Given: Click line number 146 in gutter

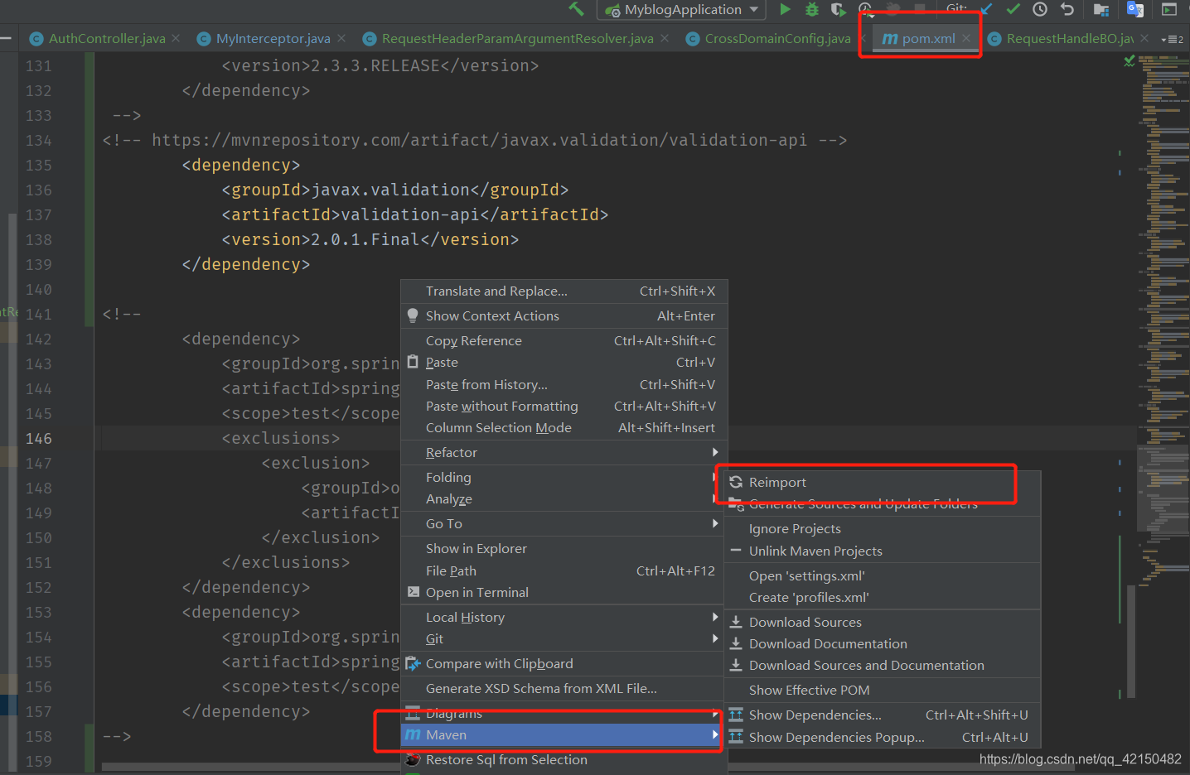Looking at the screenshot, I should [38, 439].
